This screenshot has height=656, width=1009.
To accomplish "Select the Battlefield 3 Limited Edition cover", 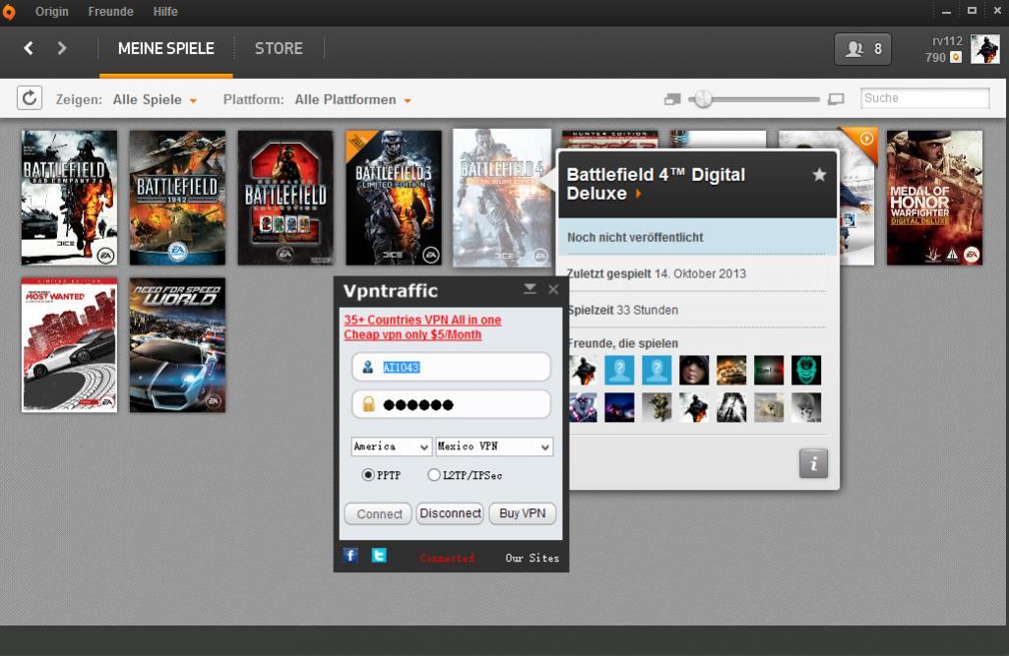I will pos(394,198).
